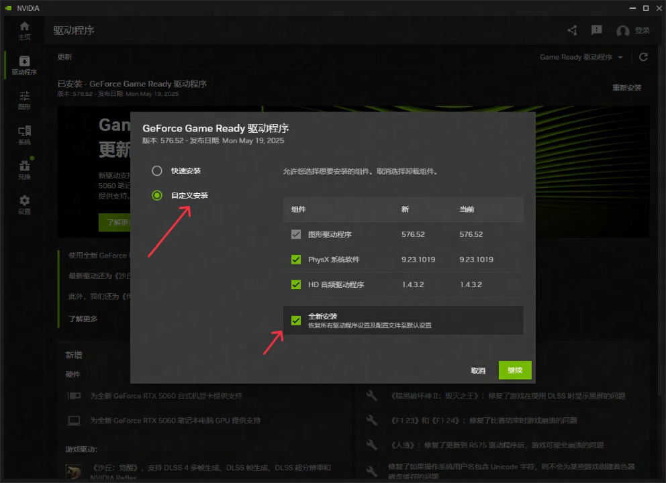Uncheck PhysX 系统软件 checkbox

[x=296, y=260]
